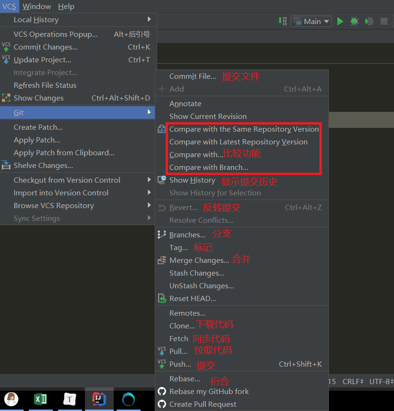Start debugging with the green bug icon
This screenshot has height=411, width=394.
(354, 21)
